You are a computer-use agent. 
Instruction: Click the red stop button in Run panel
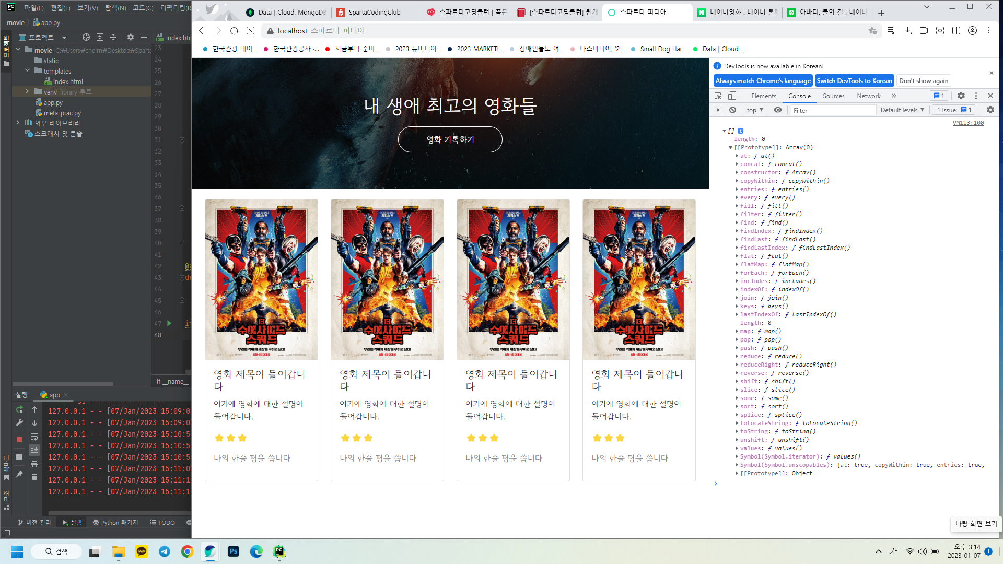click(x=19, y=440)
